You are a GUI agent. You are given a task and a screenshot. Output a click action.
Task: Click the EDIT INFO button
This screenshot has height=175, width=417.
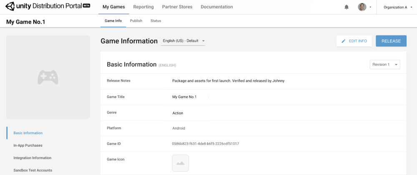click(354, 41)
